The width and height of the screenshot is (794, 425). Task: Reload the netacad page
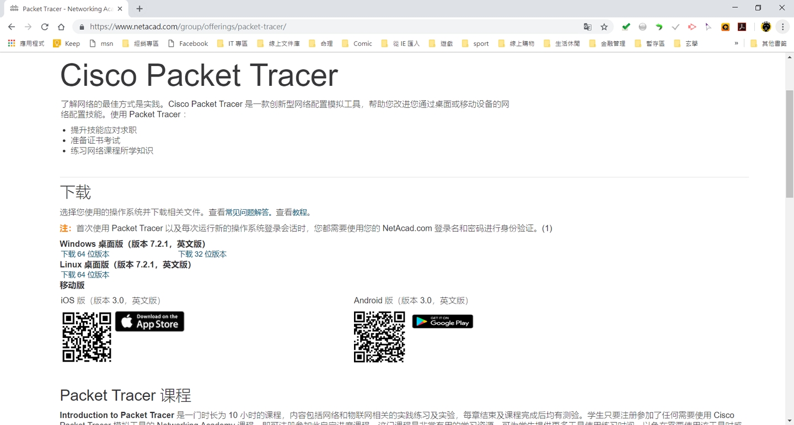45,26
